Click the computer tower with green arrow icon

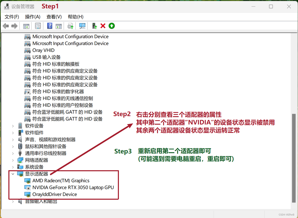click(95, 26)
